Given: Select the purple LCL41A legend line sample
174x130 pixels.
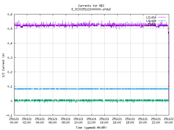Looking at the screenshot, I should (x=161, y=17).
